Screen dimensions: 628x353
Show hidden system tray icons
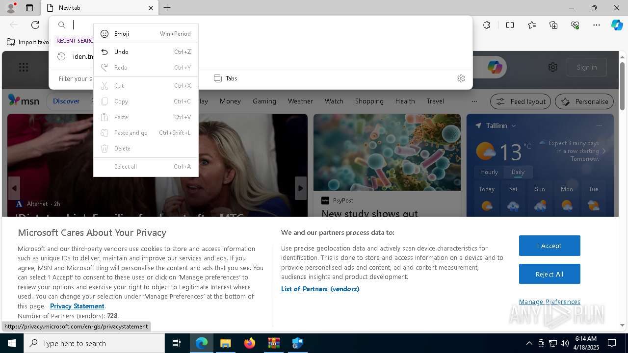point(529,343)
